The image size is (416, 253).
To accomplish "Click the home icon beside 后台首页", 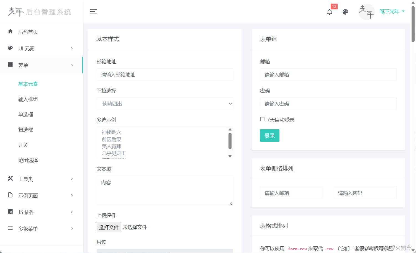I will coord(11,31).
